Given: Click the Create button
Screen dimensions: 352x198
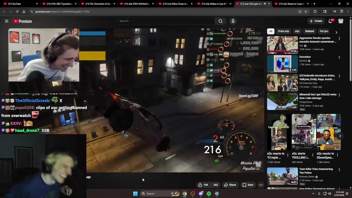Looking at the screenshot, I should pyautogui.click(x=316, y=21).
